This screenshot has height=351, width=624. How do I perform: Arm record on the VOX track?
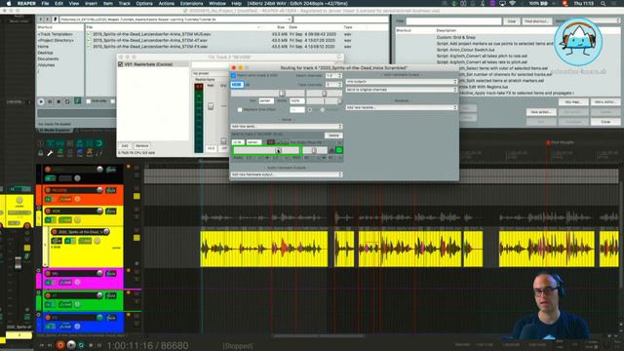(48, 211)
